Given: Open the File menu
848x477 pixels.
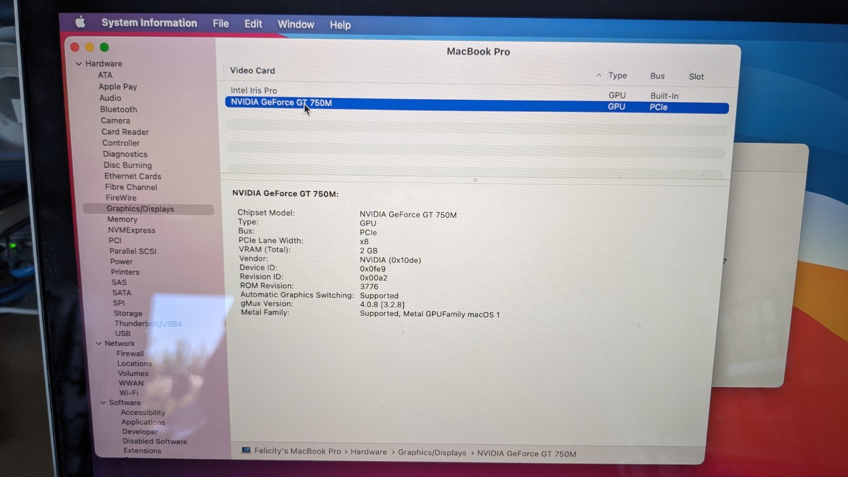Looking at the screenshot, I should pos(220,23).
